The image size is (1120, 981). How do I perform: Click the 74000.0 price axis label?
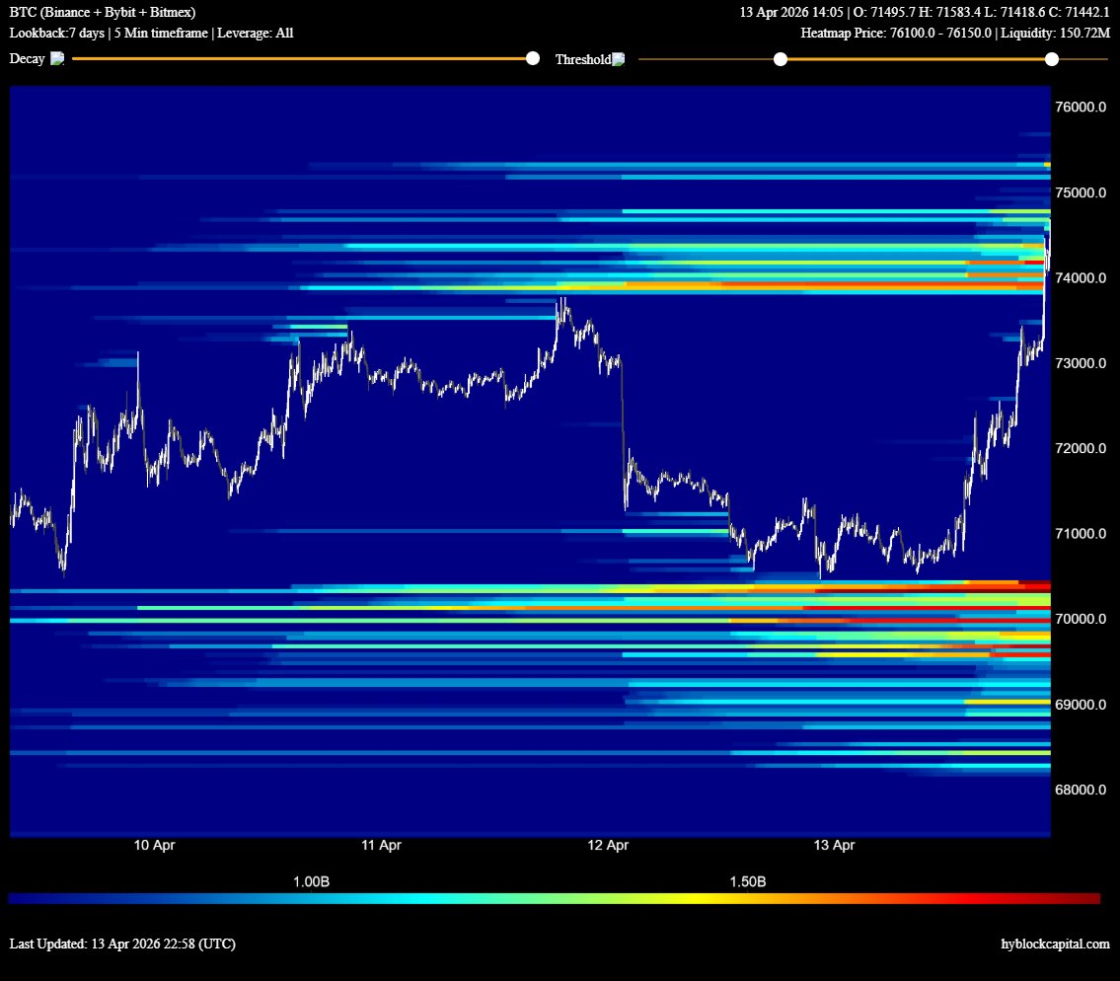(1079, 278)
